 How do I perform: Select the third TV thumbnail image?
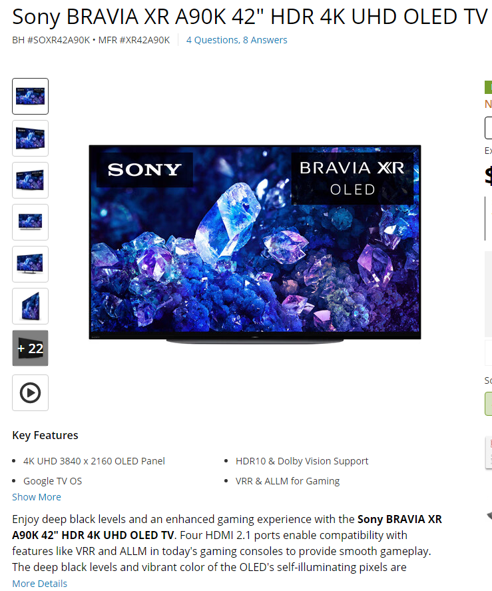[30, 180]
